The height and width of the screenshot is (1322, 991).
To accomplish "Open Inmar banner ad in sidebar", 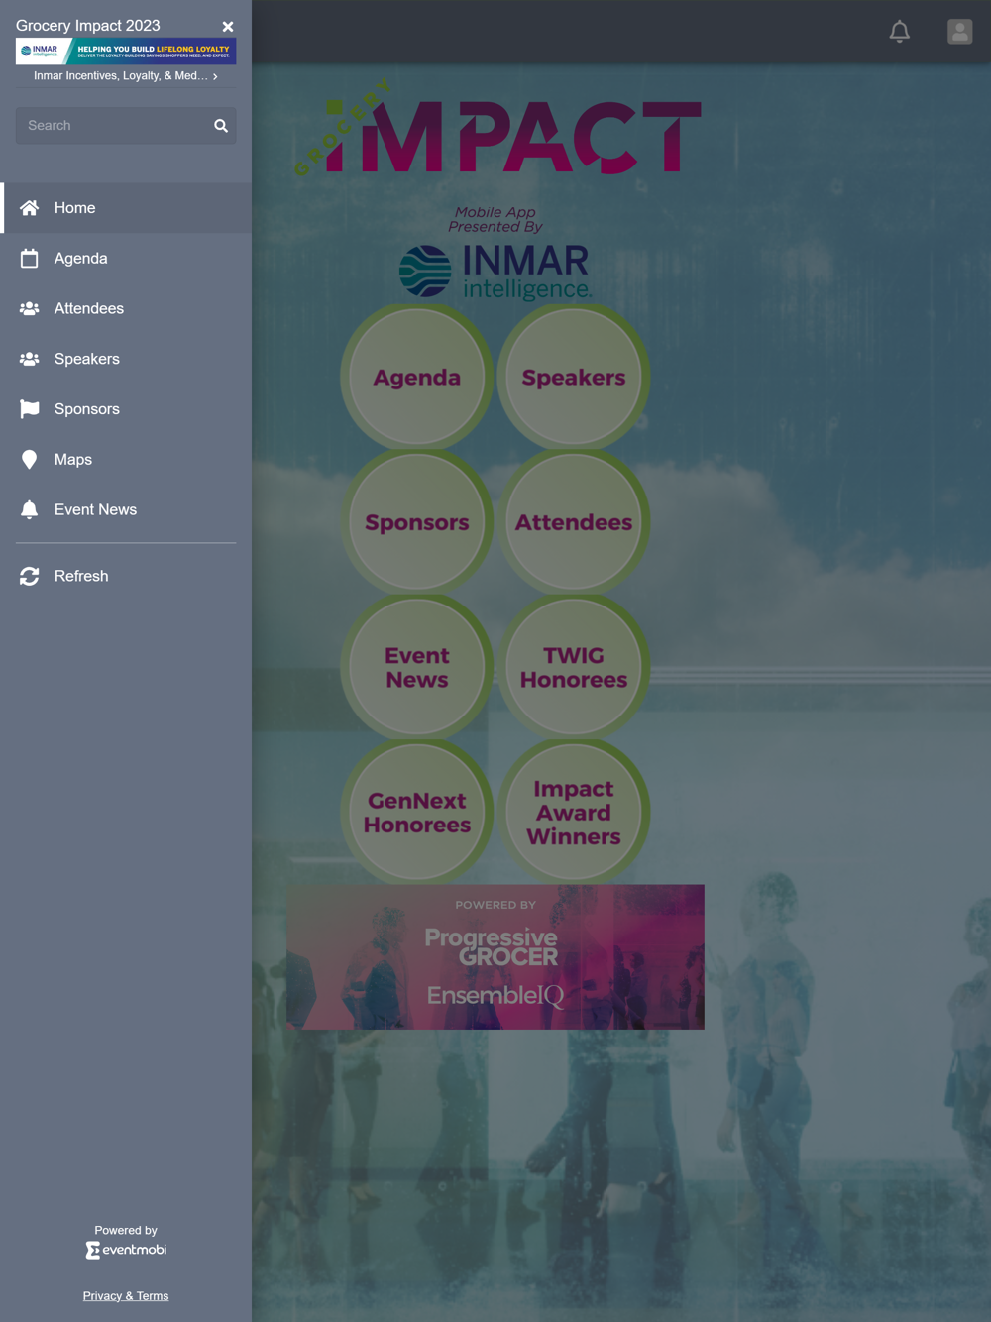I will pyautogui.click(x=126, y=51).
